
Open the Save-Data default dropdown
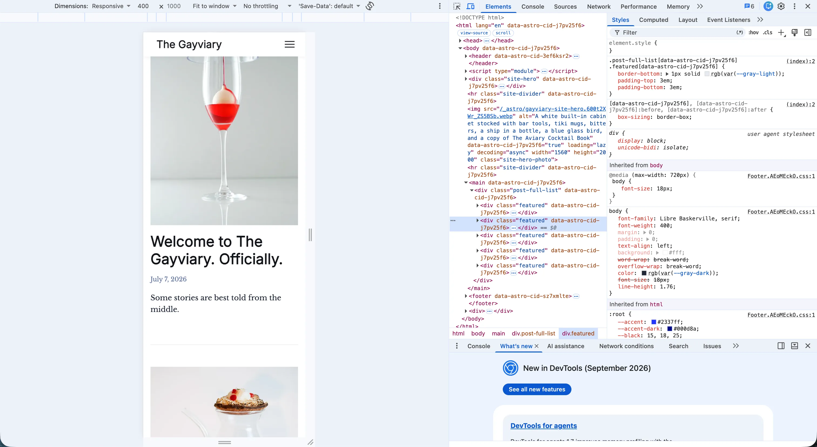(x=329, y=6)
